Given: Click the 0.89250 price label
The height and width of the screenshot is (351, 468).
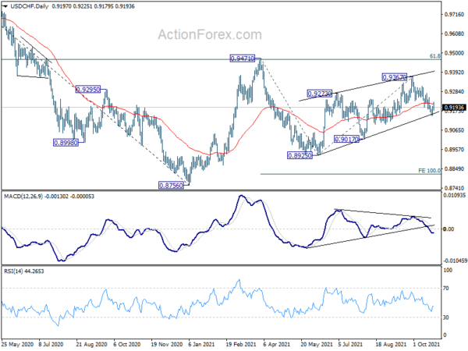Looking at the screenshot, I should (300, 155).
